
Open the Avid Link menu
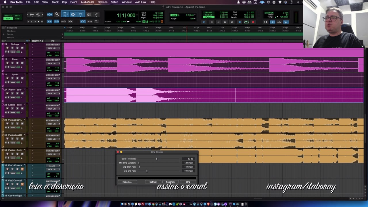[x=141, y=2]
